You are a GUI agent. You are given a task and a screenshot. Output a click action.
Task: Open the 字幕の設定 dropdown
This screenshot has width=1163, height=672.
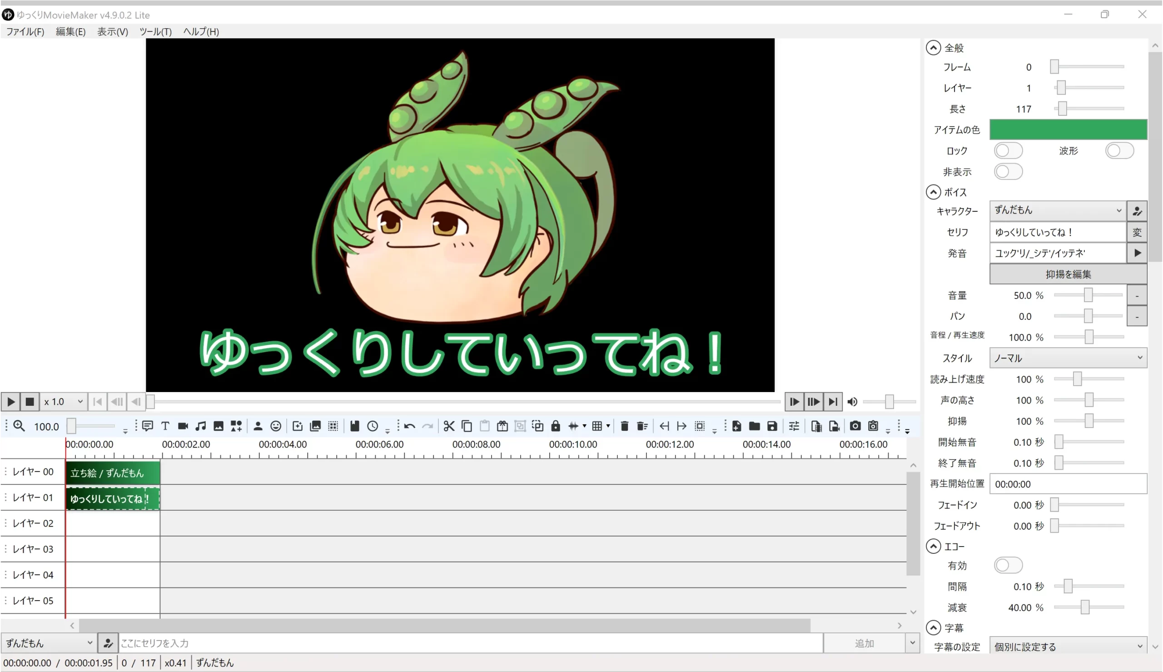[x=1069, y=646]
